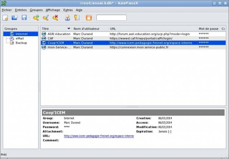Click the masked password in the ASRI éducation row
This screenshot has width=229, height=159.
pos(204,34)
